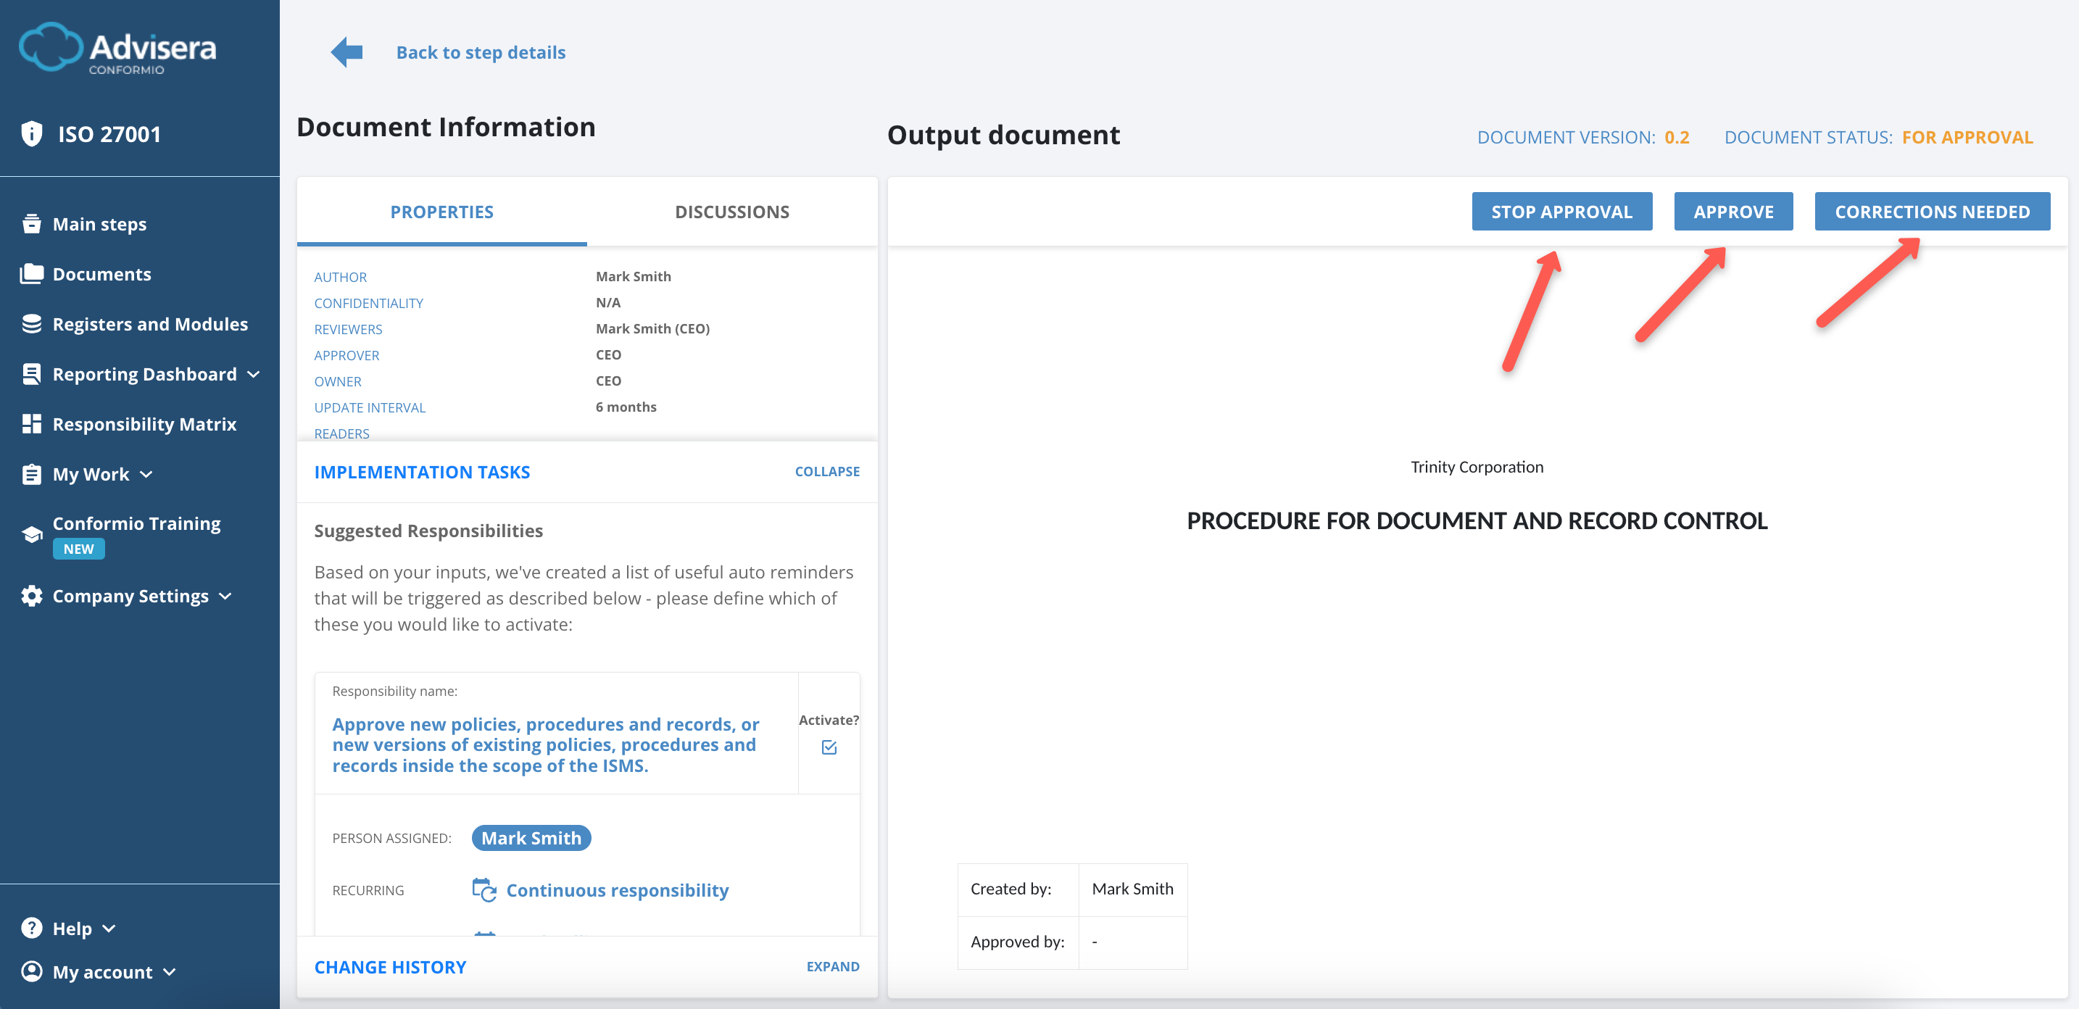Select the ISO 27001 info icon

click(x=31, y=133)
